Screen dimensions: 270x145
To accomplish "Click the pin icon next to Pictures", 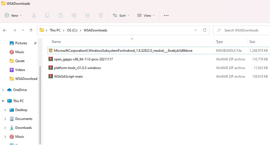I will point(35,43).
